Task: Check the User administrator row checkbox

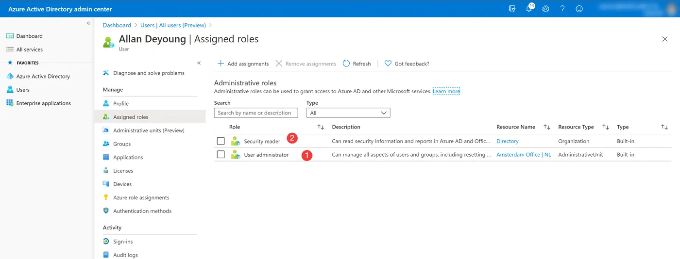Action: [221, 155]
